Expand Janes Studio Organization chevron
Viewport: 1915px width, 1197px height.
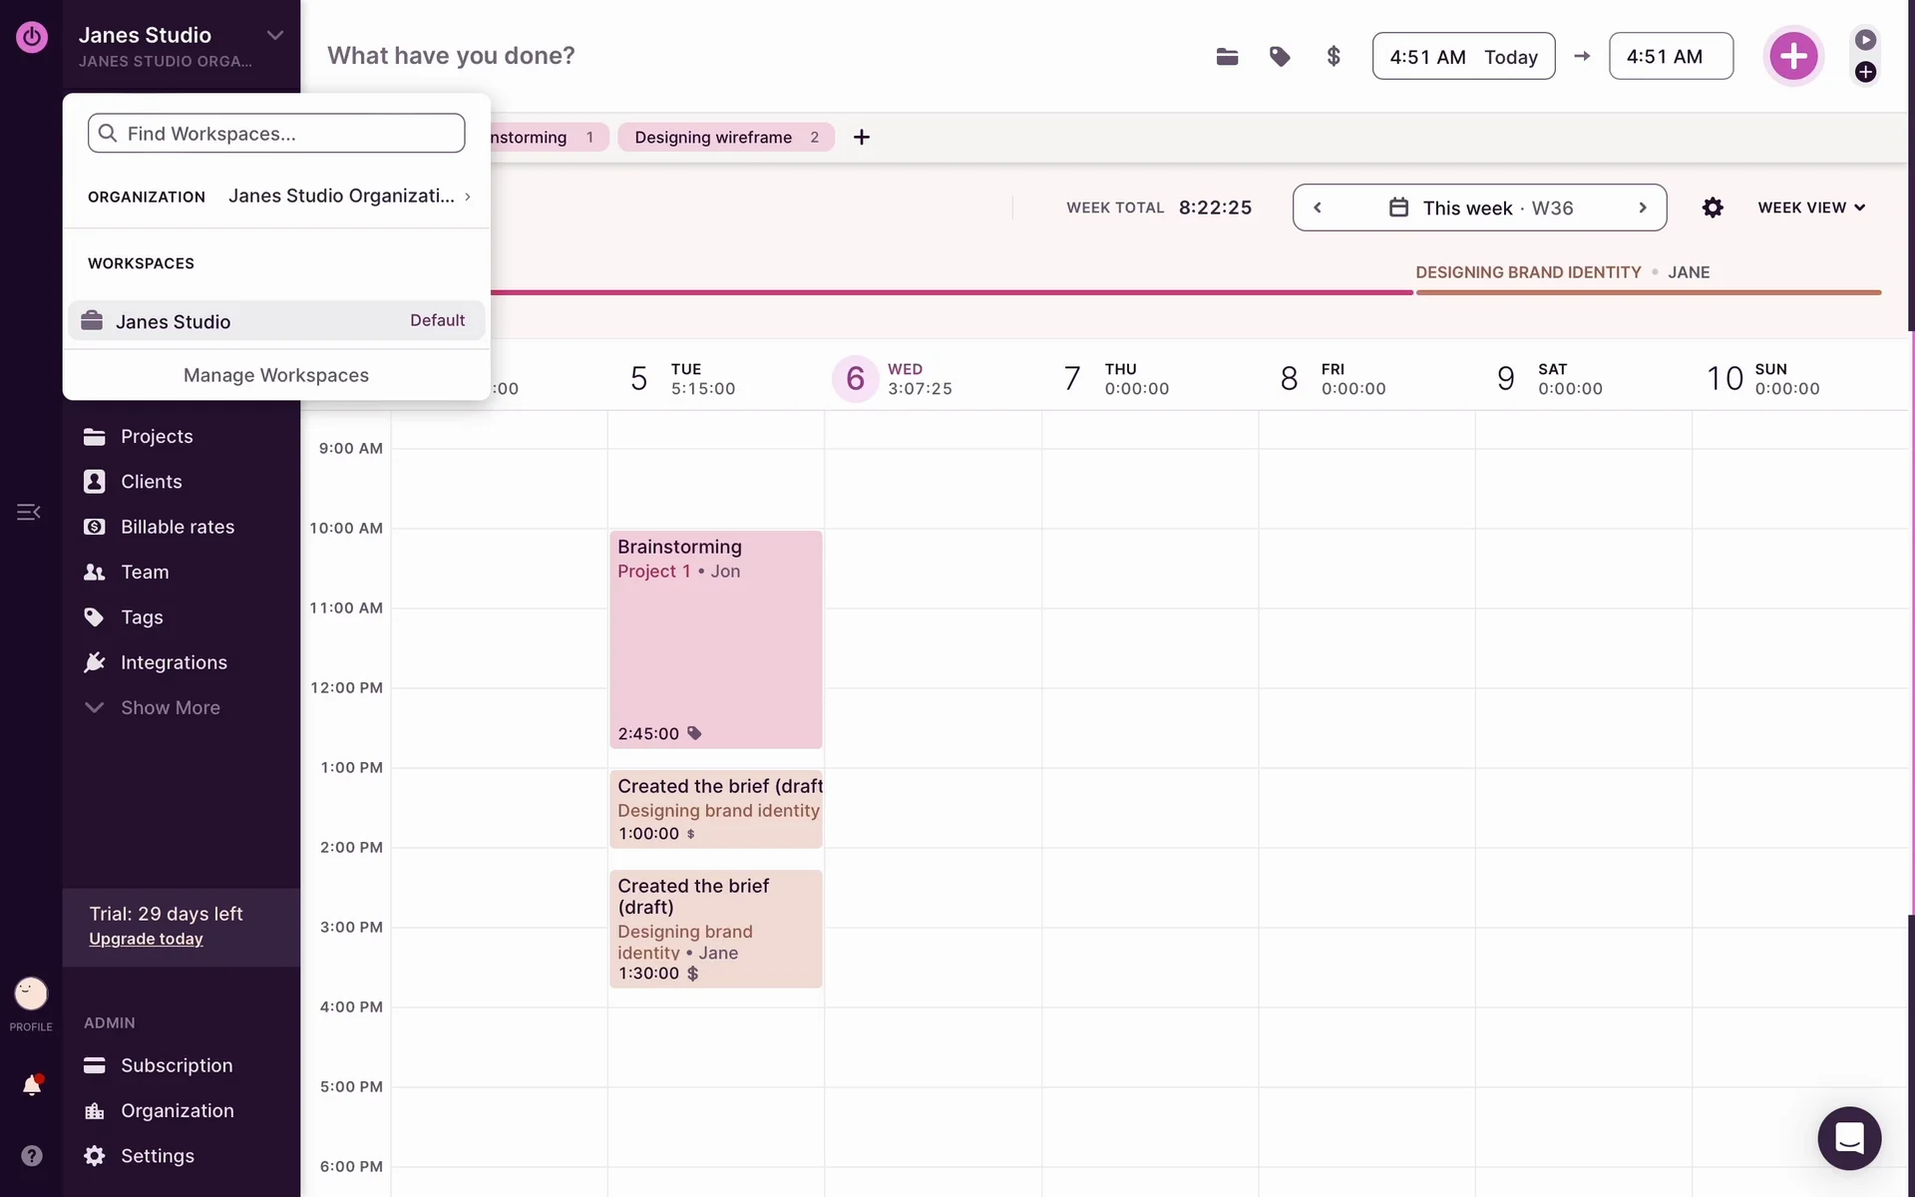(x=467, y=197)
